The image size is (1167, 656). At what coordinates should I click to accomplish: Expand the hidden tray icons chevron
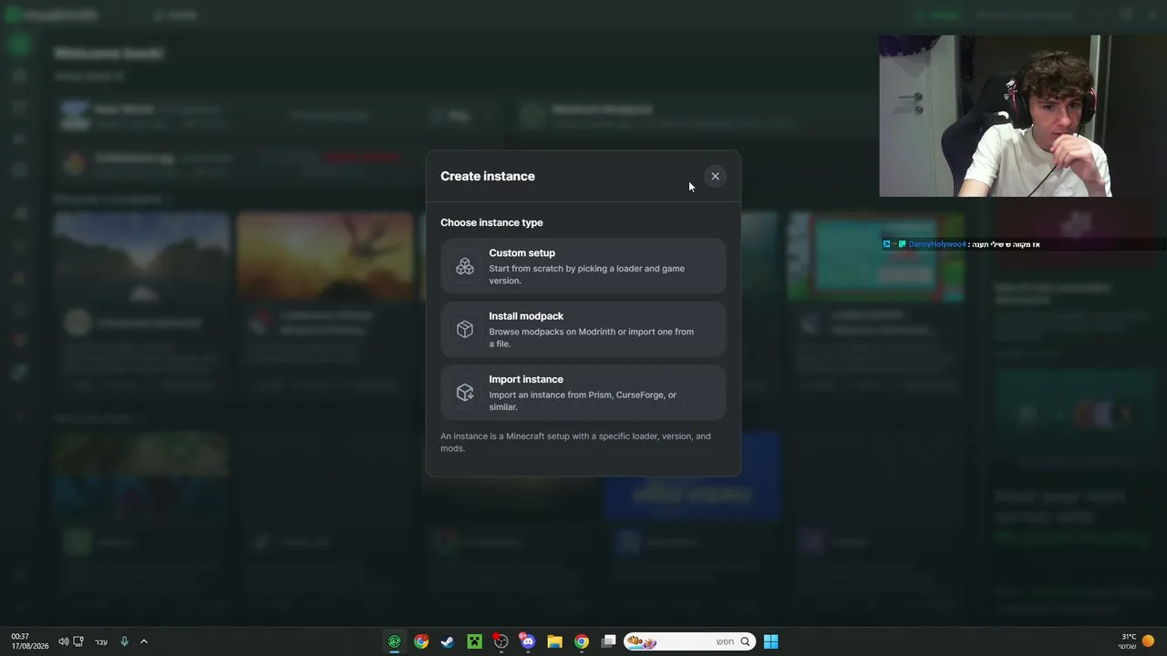click(x=143, y=641)
